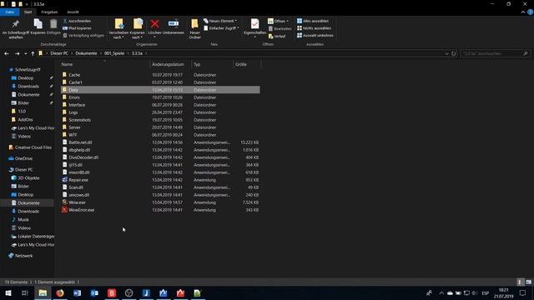The height and width of the screenshot is (300, 534).
Task: Go back with the left arrow
Action: 7,53
